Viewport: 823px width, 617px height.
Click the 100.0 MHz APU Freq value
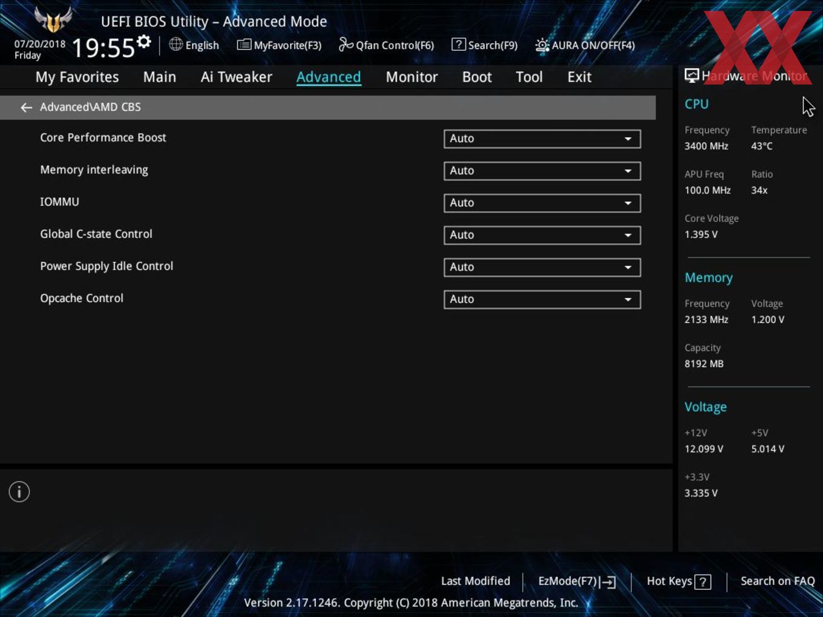pyautogui.click(x=707, y=190)
